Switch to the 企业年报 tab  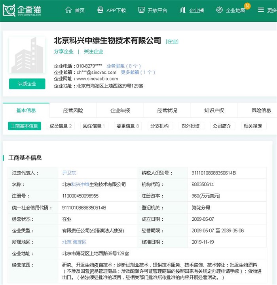coord(120,110)
